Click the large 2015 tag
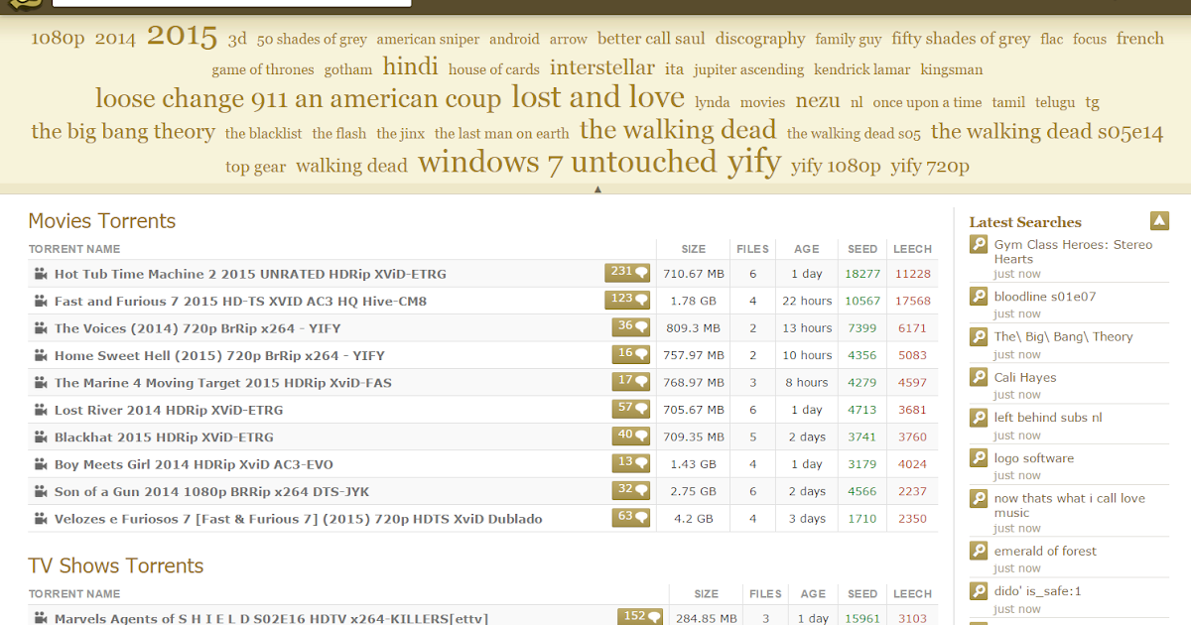1191x625 pixels. click(182, 36)
